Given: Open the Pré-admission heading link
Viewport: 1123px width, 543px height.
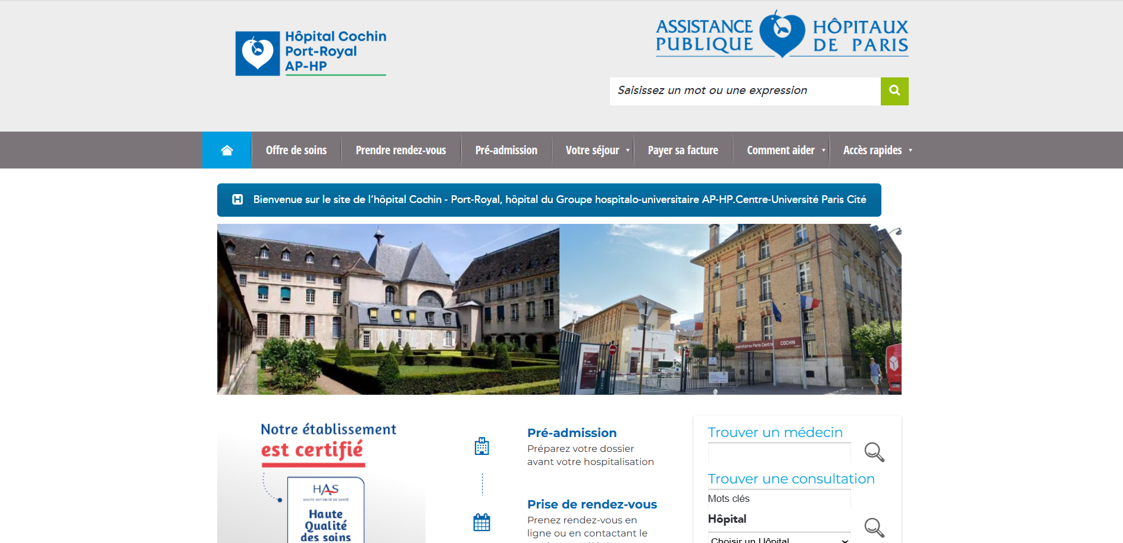Looking at the screenshot, I should [x=571, y=433].
